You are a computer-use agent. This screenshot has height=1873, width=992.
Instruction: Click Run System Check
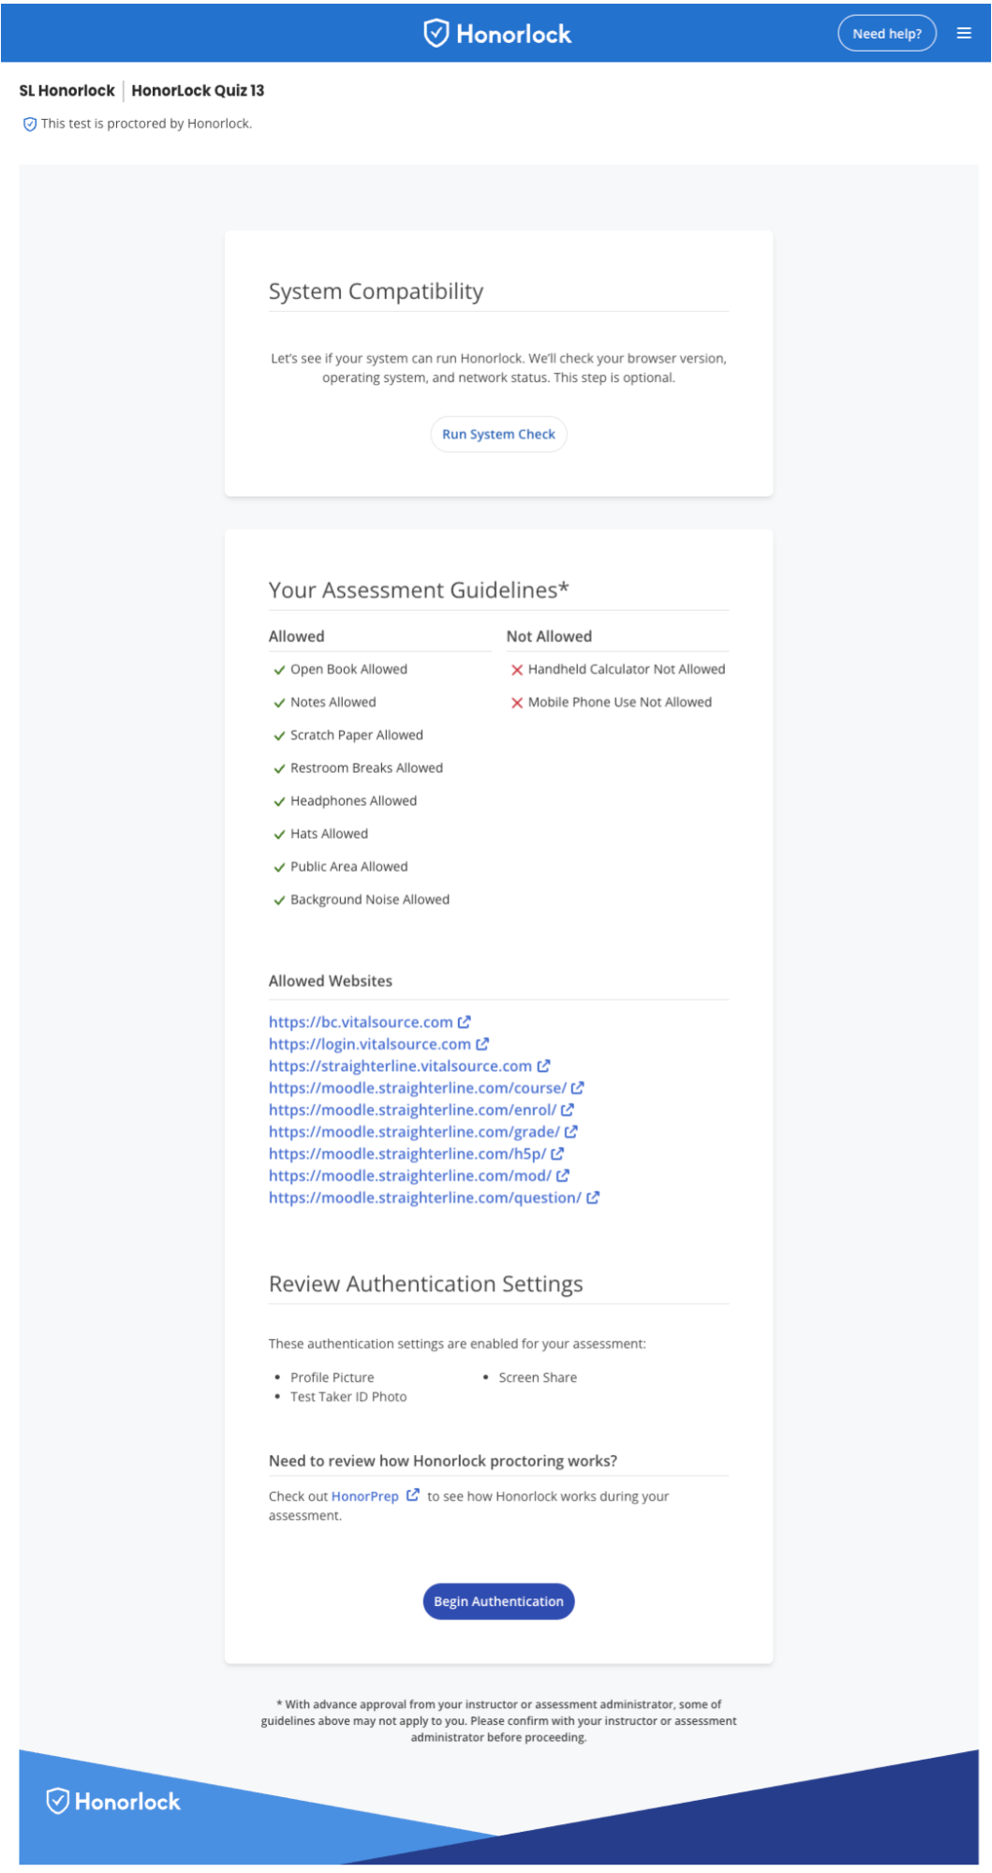pos(497,434)
